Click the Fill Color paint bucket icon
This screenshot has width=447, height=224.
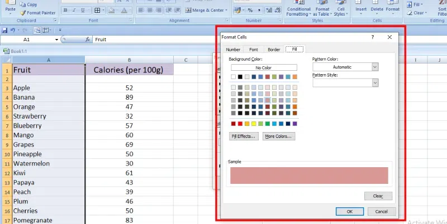pos(111,10)
